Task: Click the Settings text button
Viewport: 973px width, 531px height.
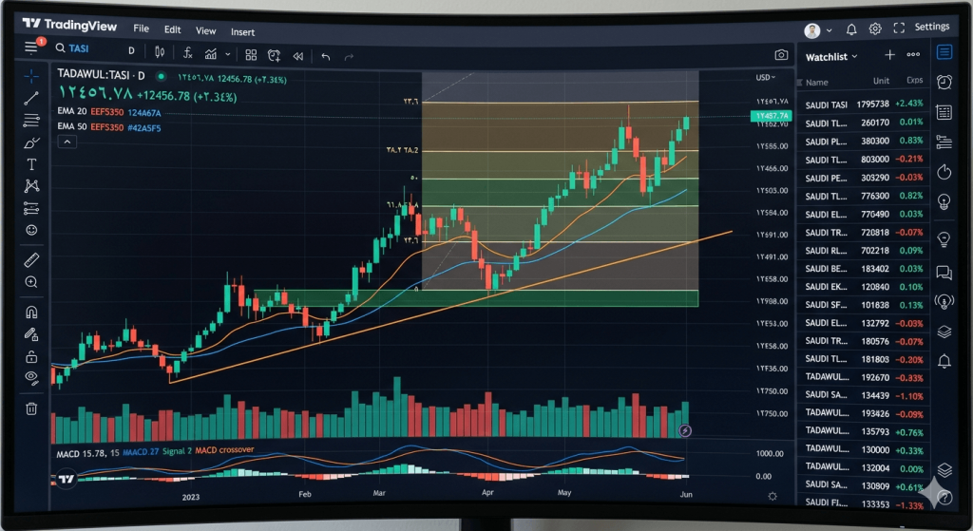Action: 931,26
